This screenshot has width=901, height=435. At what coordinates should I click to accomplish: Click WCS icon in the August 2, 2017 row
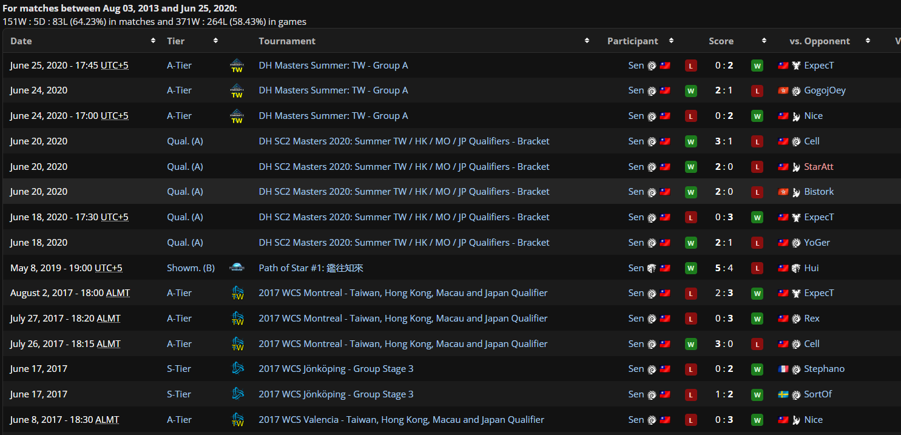pos(237,293)
